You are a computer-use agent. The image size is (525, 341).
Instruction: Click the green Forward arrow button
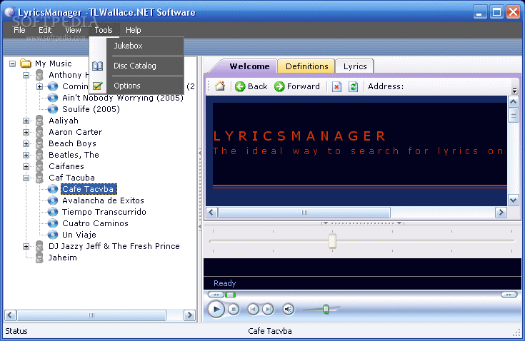279,86
